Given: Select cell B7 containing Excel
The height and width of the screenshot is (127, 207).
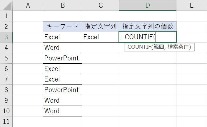Looking at the screenshot, I should coord(63,79).
